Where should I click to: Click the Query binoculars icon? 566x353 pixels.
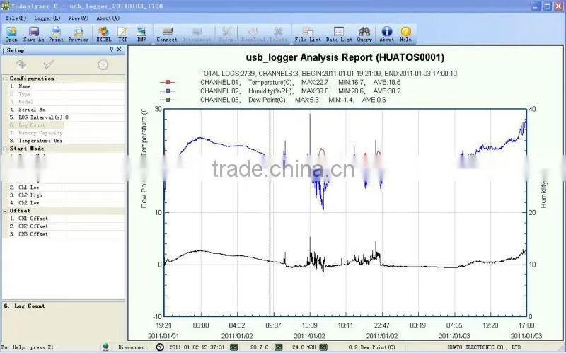click(364, 31)
